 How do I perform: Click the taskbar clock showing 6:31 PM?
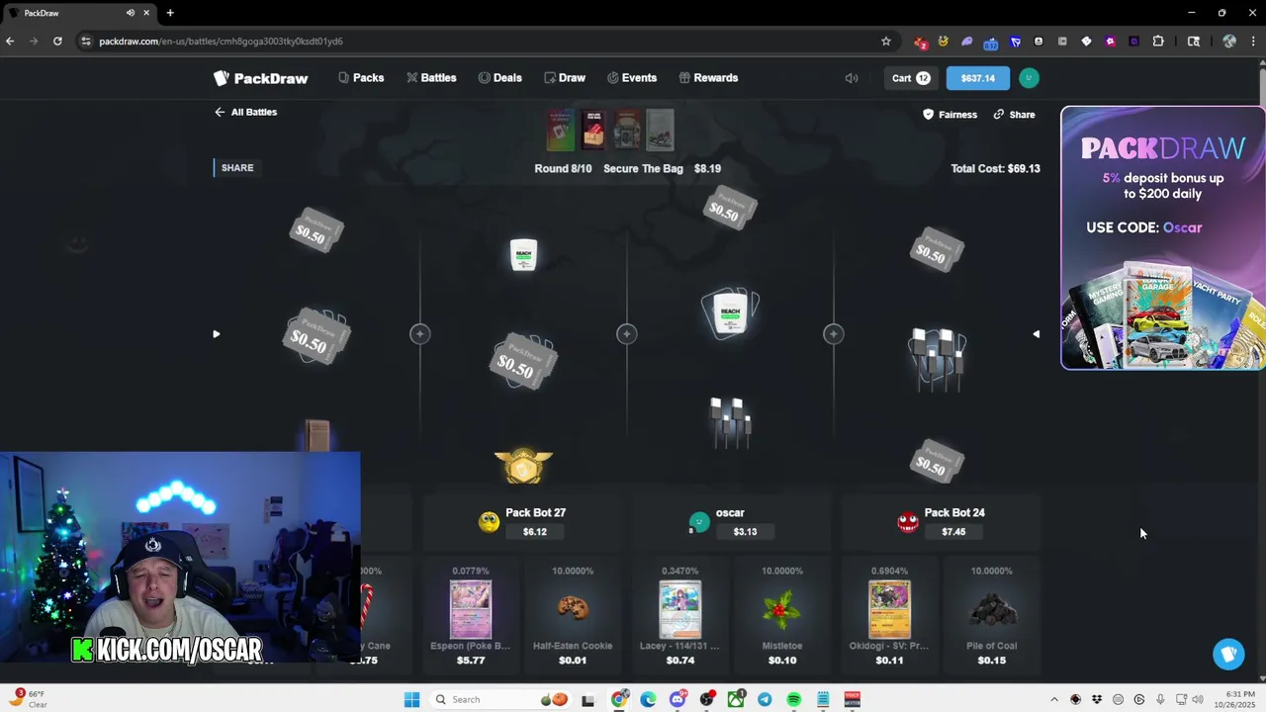[1238, 699]
